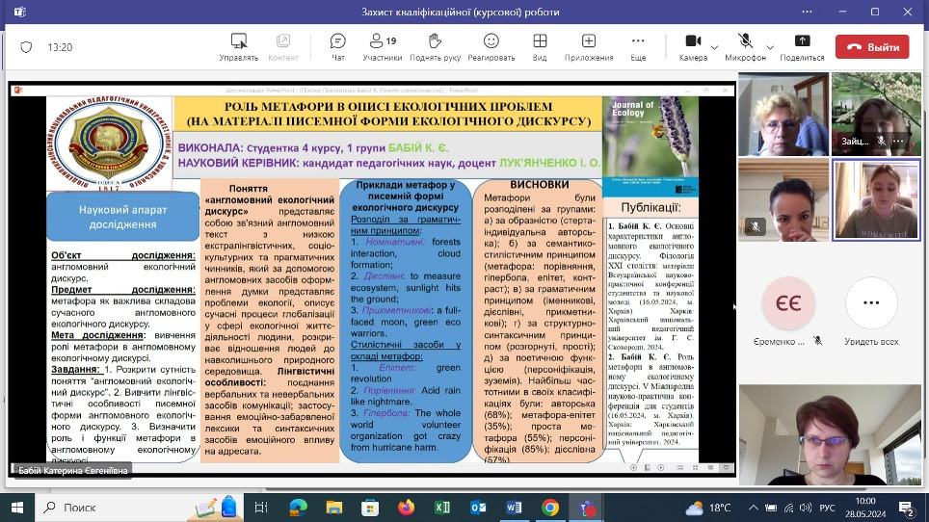Raise hand with Поднять руку
Image resolution: width=929 pixels, height=522 pixels.
pyautogui.click(x=435, y=47)
